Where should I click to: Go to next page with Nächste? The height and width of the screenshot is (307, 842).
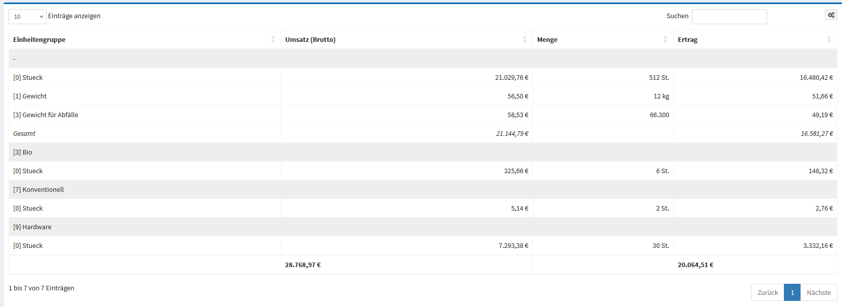pyautogui.click(x=818, y=292)
